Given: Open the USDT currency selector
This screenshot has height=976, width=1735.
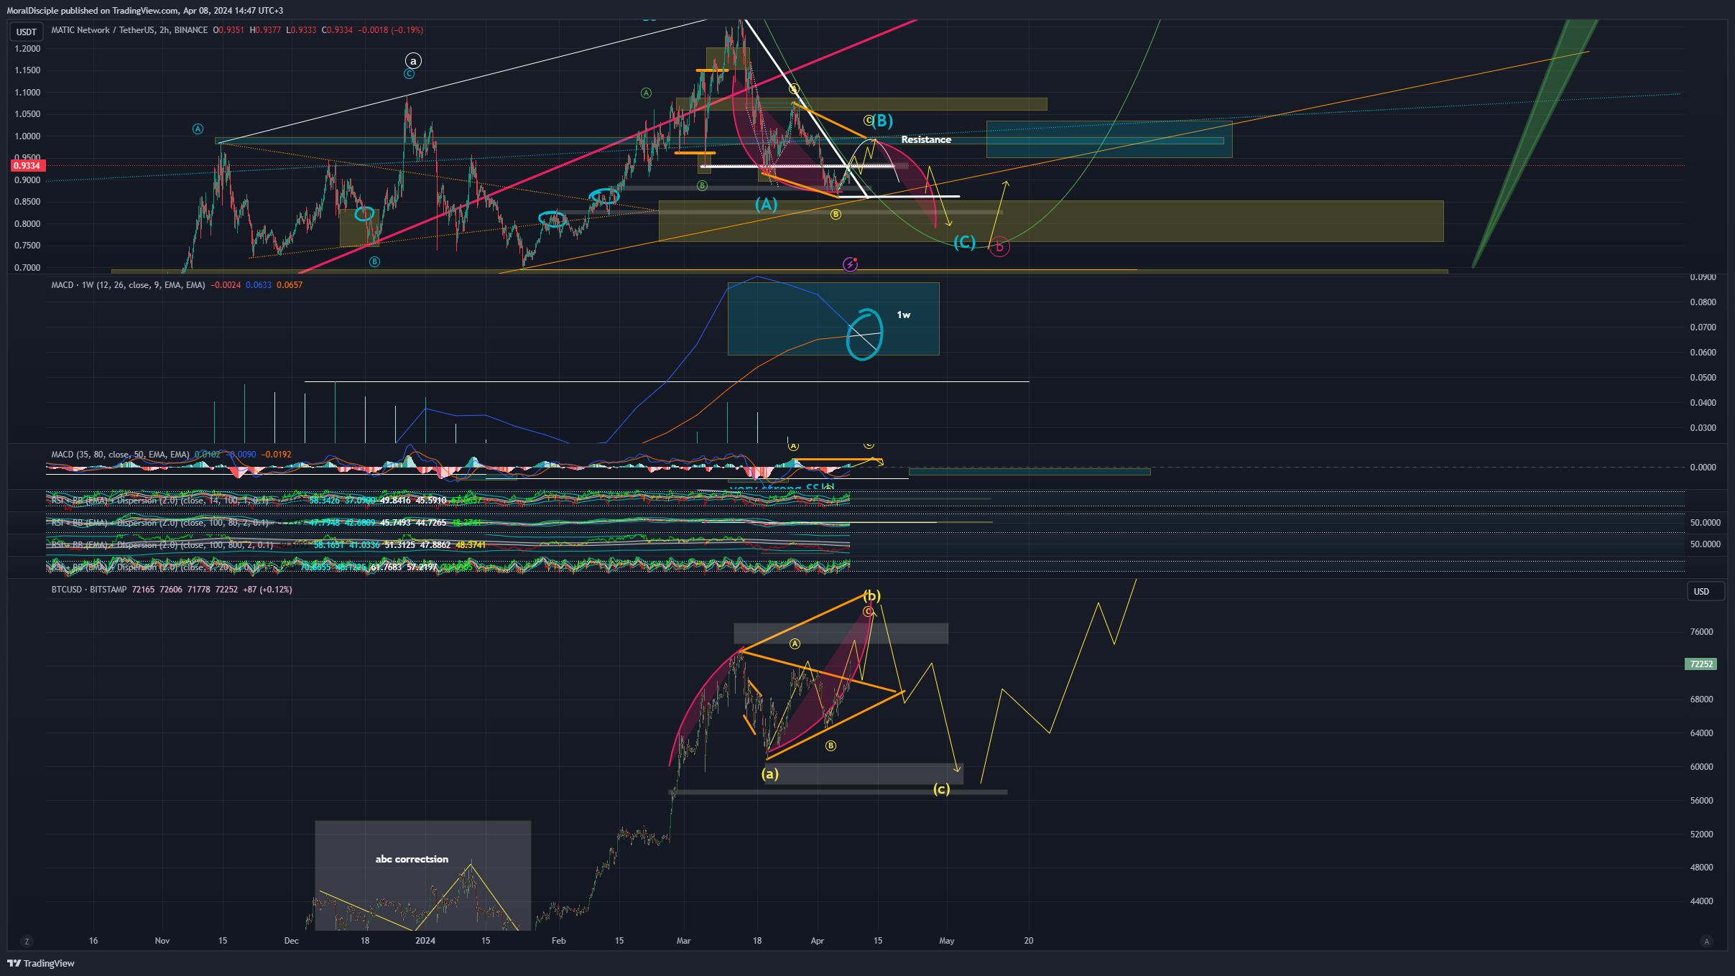Looking at the screenshot, I should pos(27,32).
